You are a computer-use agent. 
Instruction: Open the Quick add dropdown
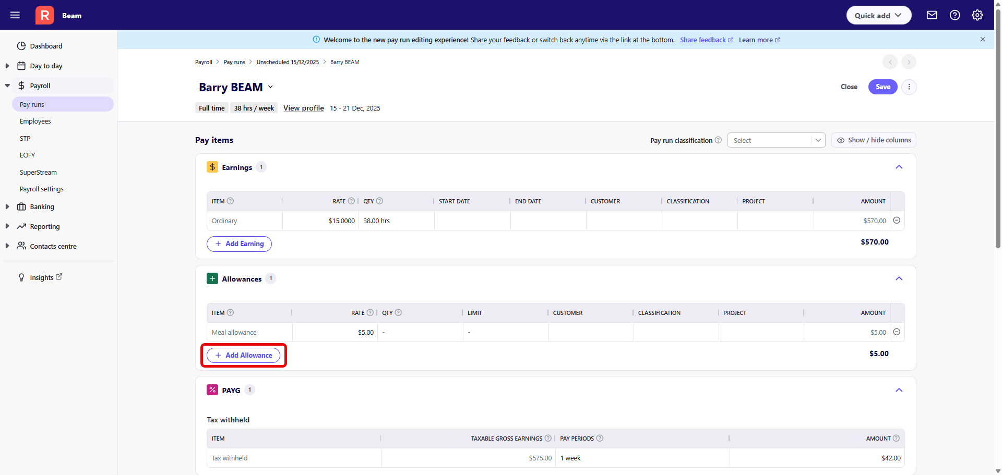point(879,15)
